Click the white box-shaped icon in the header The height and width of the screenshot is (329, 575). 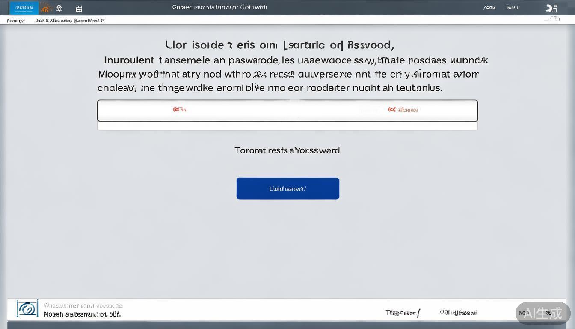(x=79, y=9)
